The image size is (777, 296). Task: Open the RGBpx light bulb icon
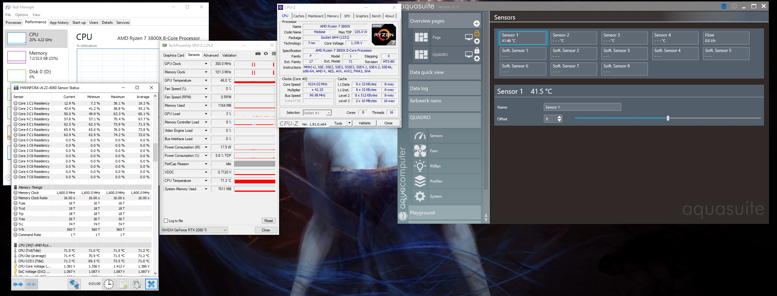(x=420, y=166)
